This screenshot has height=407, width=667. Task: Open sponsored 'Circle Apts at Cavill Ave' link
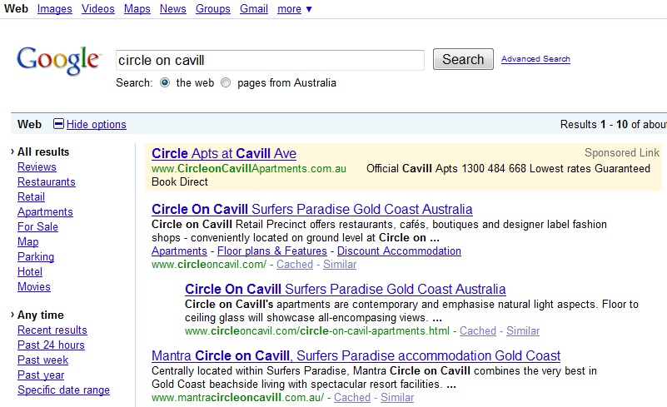(224, 153)
